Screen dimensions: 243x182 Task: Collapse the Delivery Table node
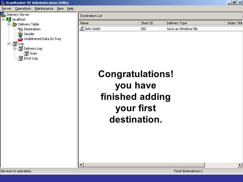click(9, 24)
